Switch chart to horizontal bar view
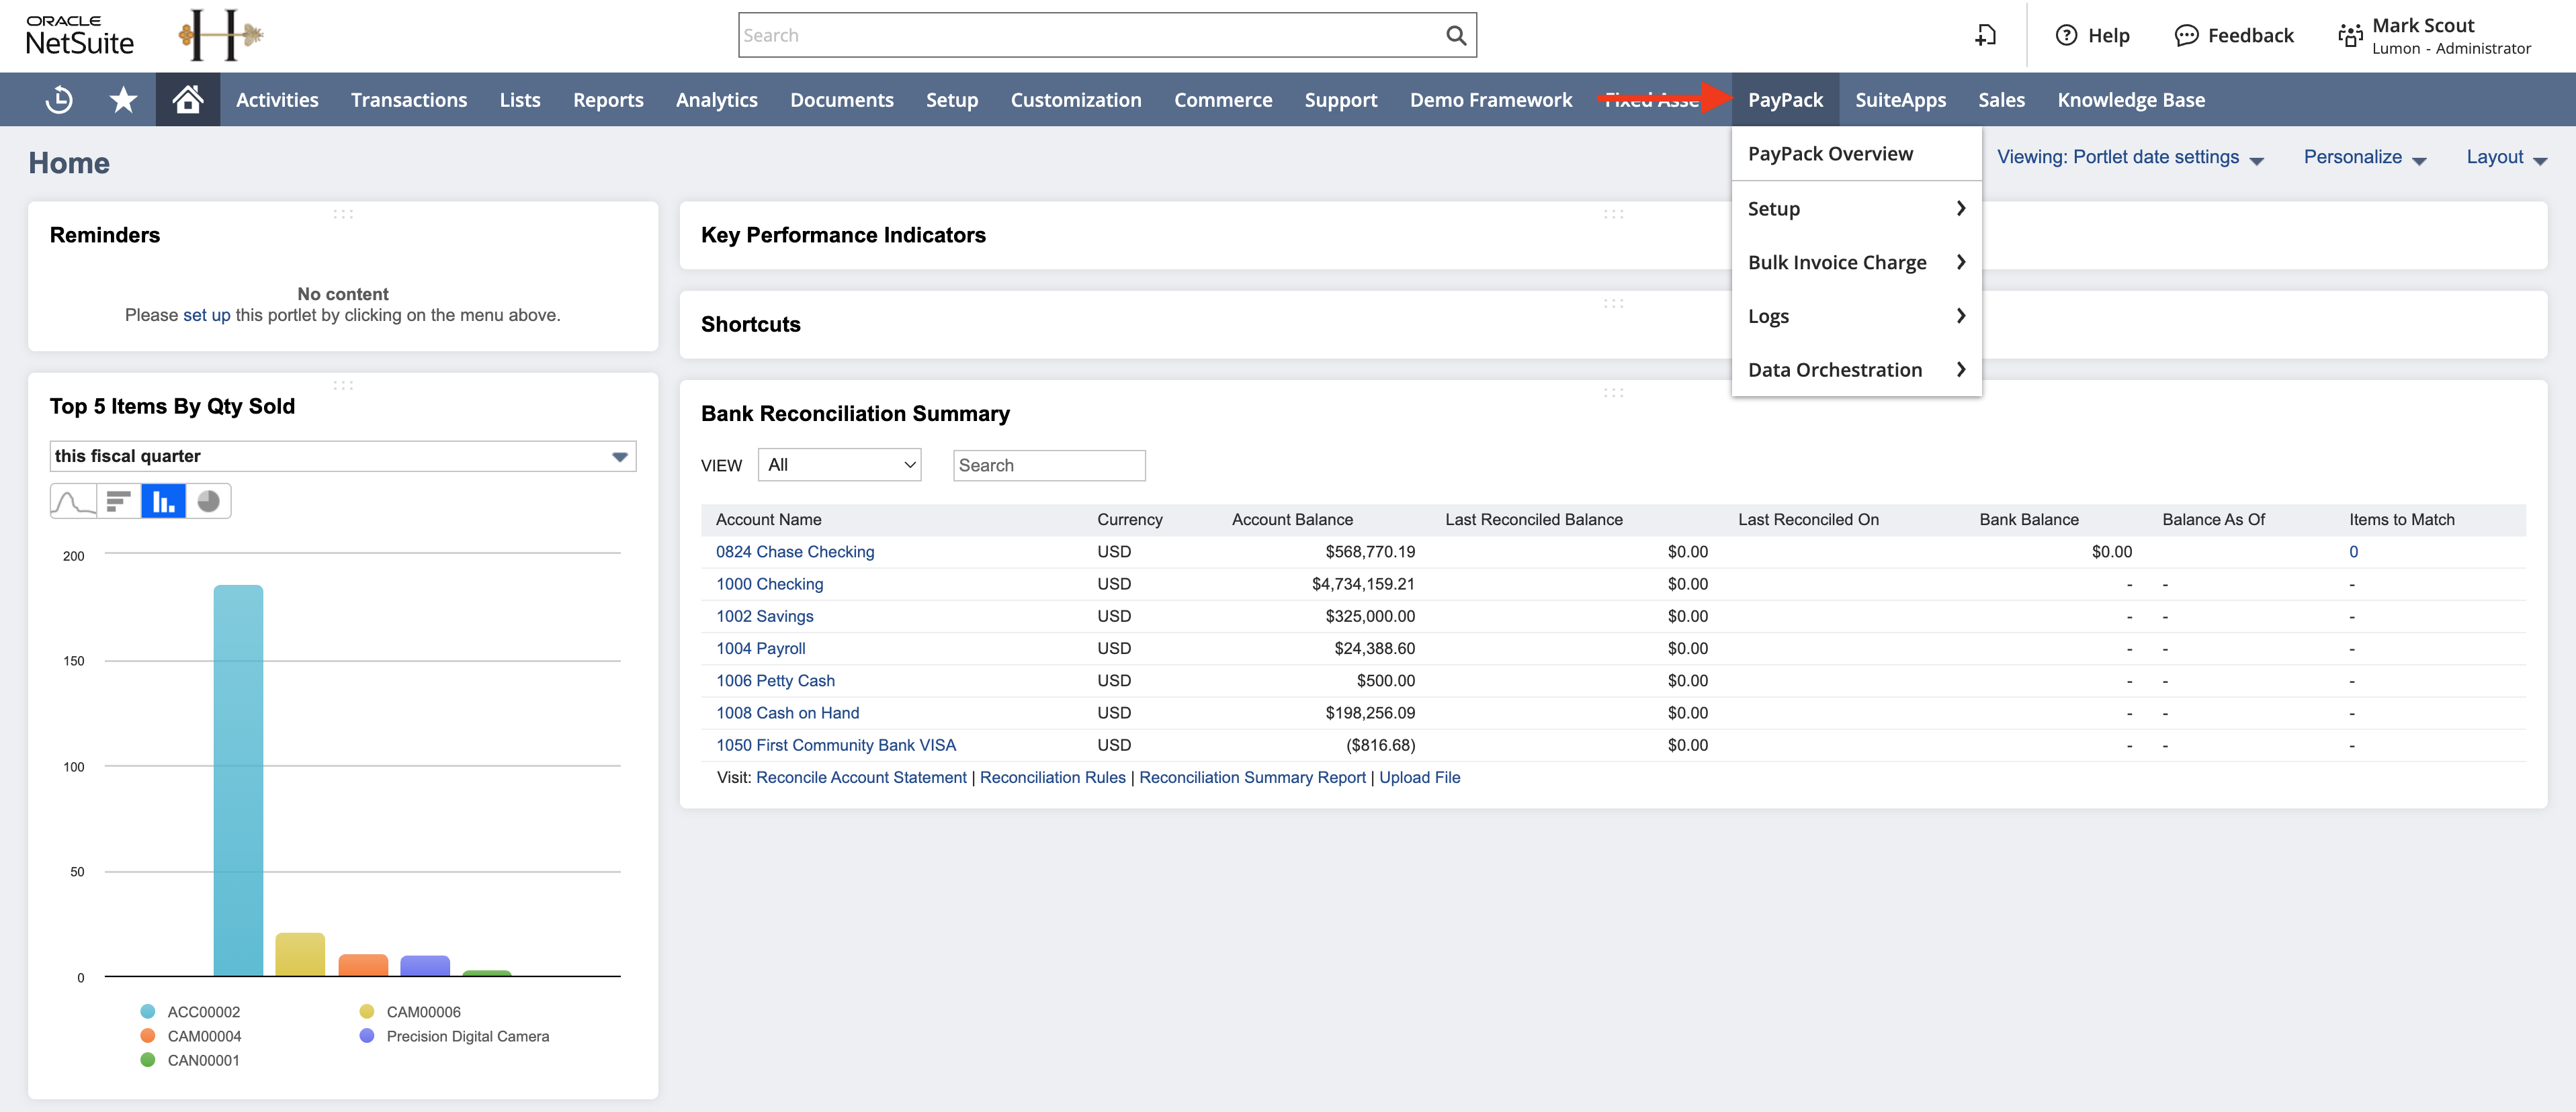 point(119,500)
